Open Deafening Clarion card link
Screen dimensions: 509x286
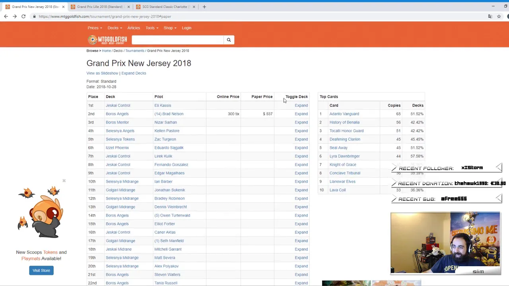point(345,139)
